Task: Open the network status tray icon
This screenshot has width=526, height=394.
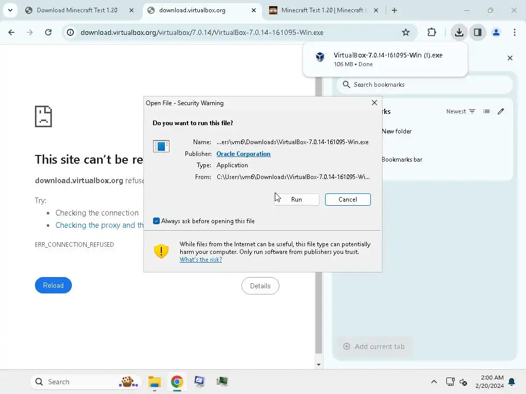Action: coord(450,382)
